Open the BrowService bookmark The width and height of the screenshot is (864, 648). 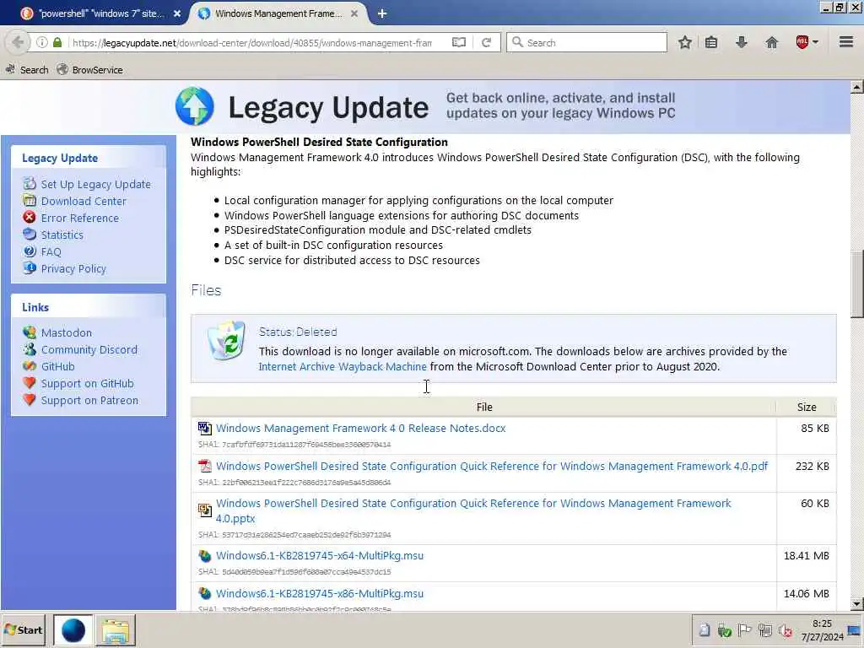pos(89,70)
